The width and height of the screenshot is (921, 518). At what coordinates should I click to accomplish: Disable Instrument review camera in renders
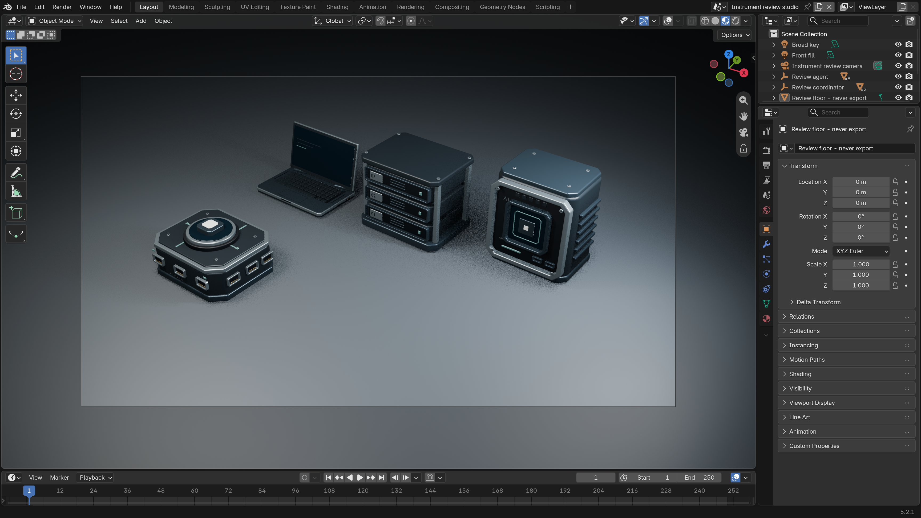pyautogui.click(x=909, y=66)
